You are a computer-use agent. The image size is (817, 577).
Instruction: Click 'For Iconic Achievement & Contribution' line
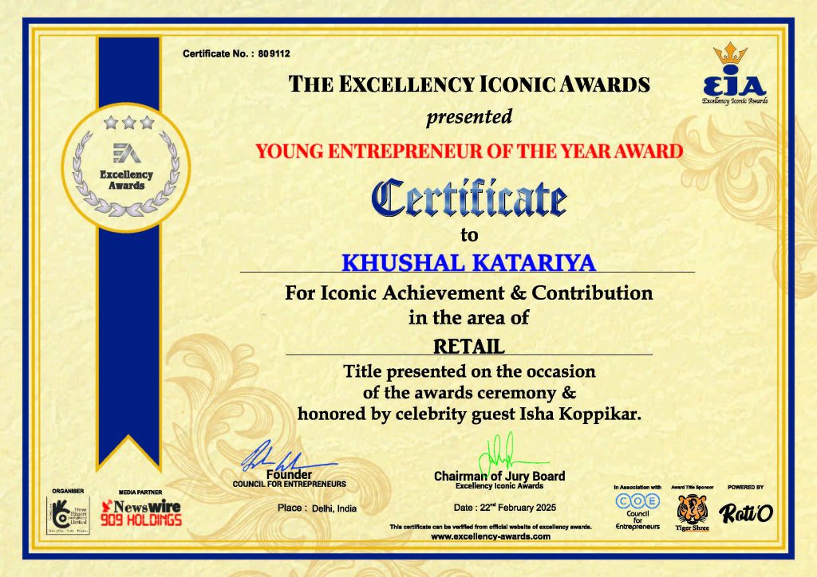[469, 293]
